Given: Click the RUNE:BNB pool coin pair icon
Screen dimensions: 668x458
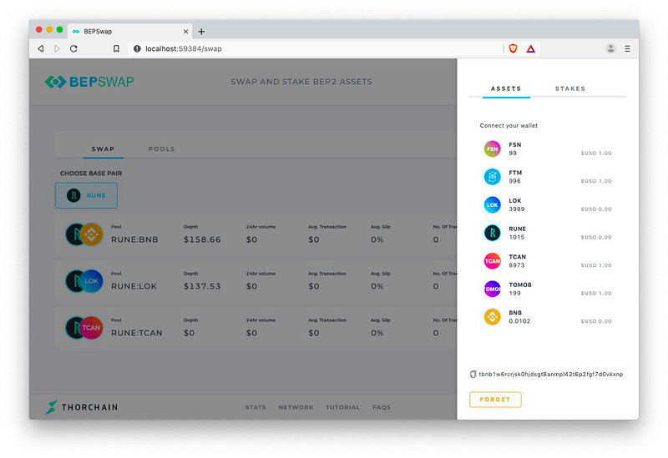Looking at the screenshot, I should coord(84,234).
